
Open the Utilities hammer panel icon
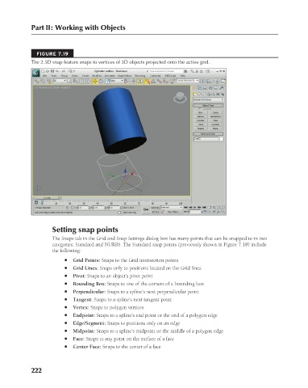click(x=222, y=88)
